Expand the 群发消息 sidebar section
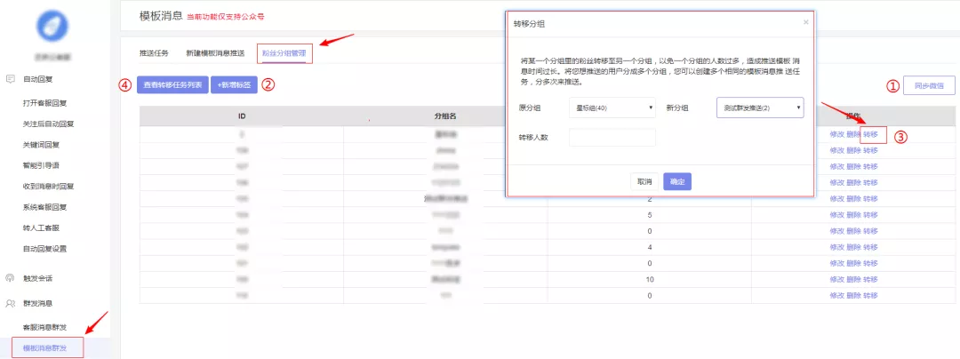 coord(38,303)
